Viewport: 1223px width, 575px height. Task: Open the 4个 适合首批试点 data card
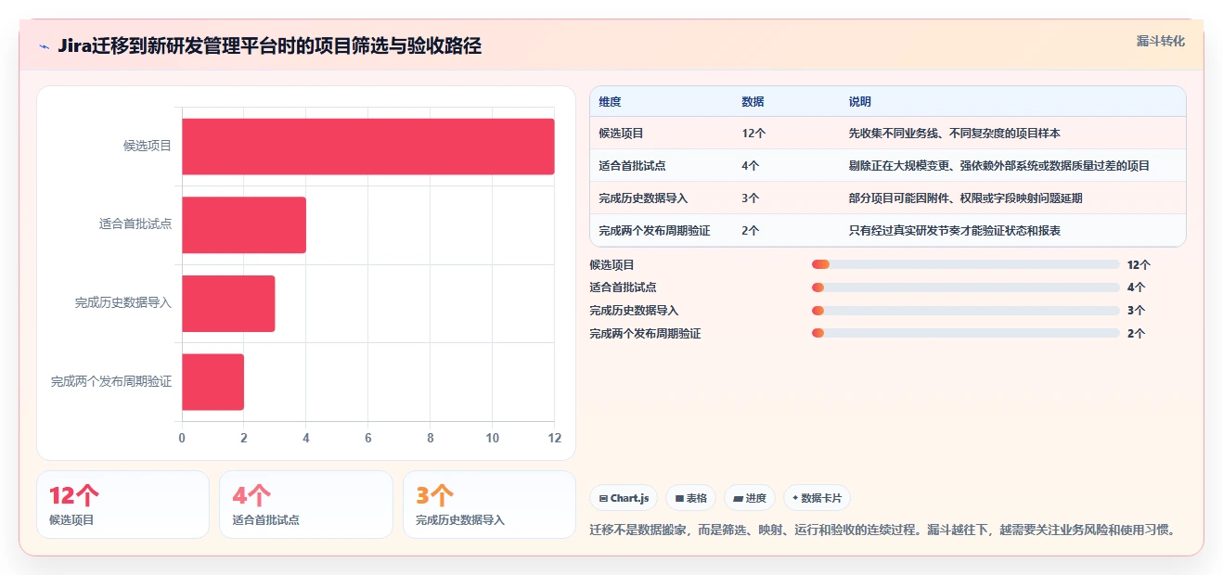coord(306,505)
